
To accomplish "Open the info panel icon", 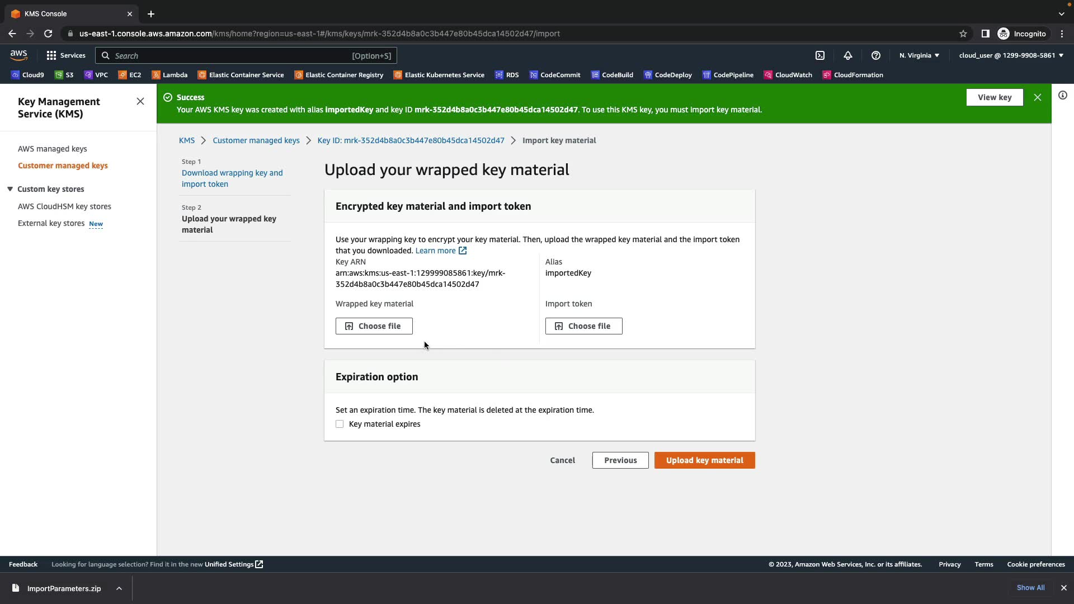I will pyautogui.click(x=1063, y=96).
